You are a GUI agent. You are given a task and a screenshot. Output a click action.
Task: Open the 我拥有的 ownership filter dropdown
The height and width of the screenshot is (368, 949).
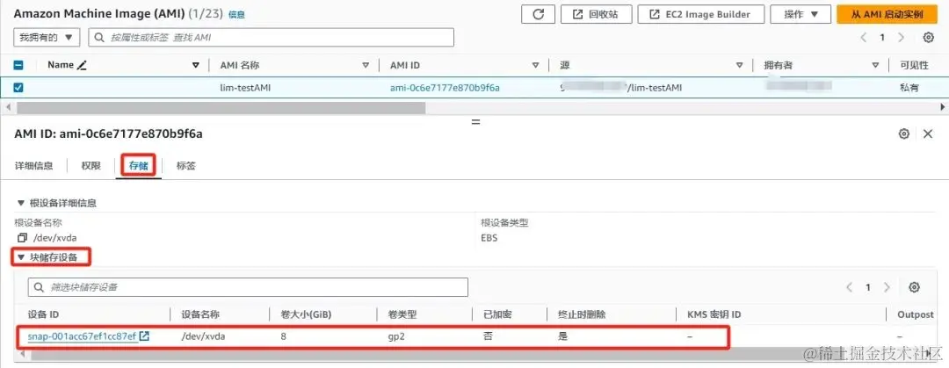pyautogui.click(x=46, y=38)
